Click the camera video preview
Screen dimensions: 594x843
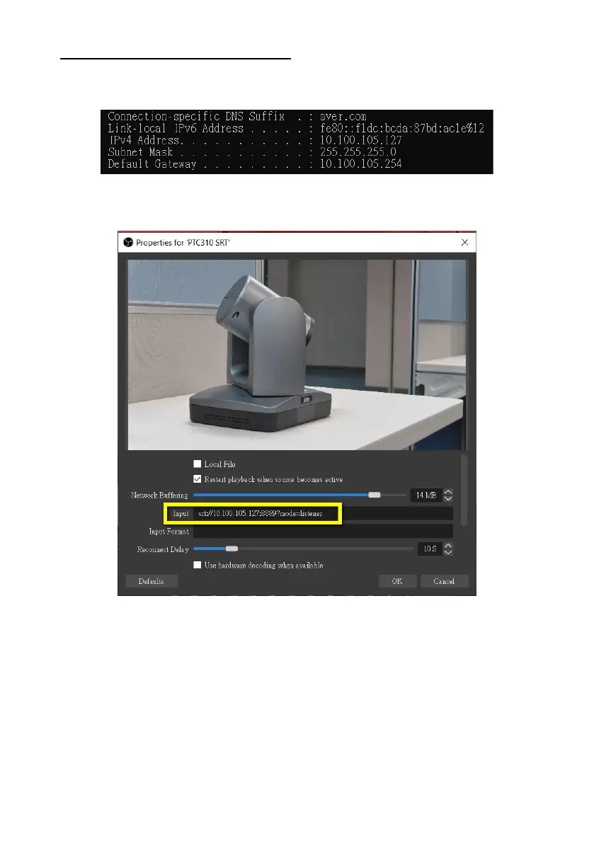point(297,354)
